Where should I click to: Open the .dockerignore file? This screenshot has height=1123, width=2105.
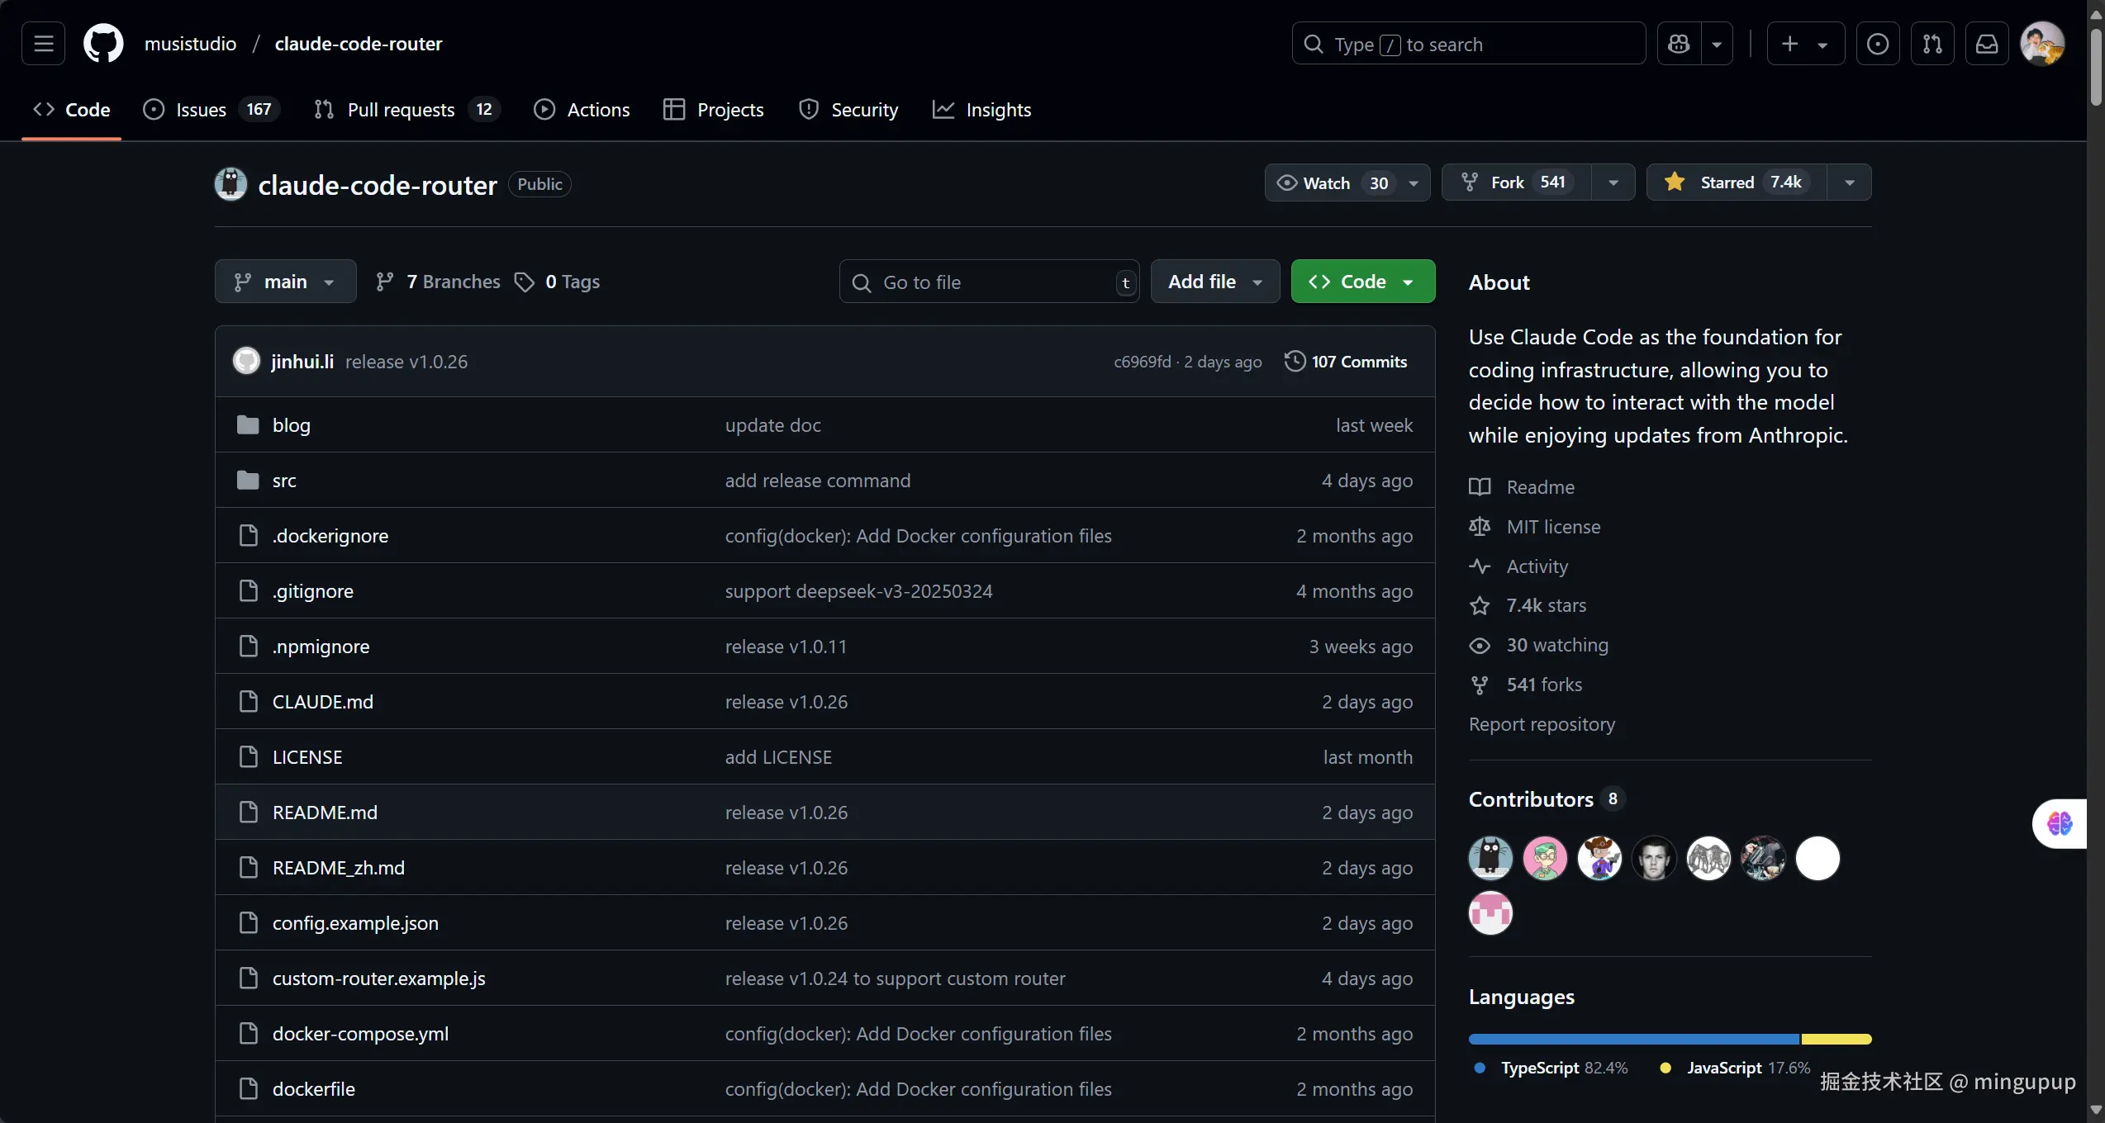[x=330, y=535]
